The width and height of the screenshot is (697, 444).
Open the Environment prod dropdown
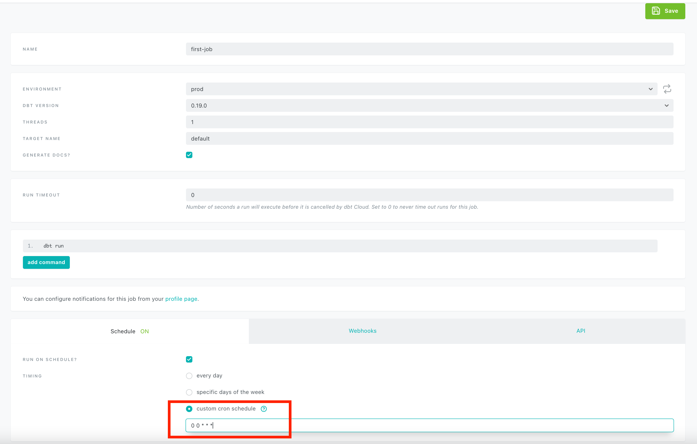421,89
